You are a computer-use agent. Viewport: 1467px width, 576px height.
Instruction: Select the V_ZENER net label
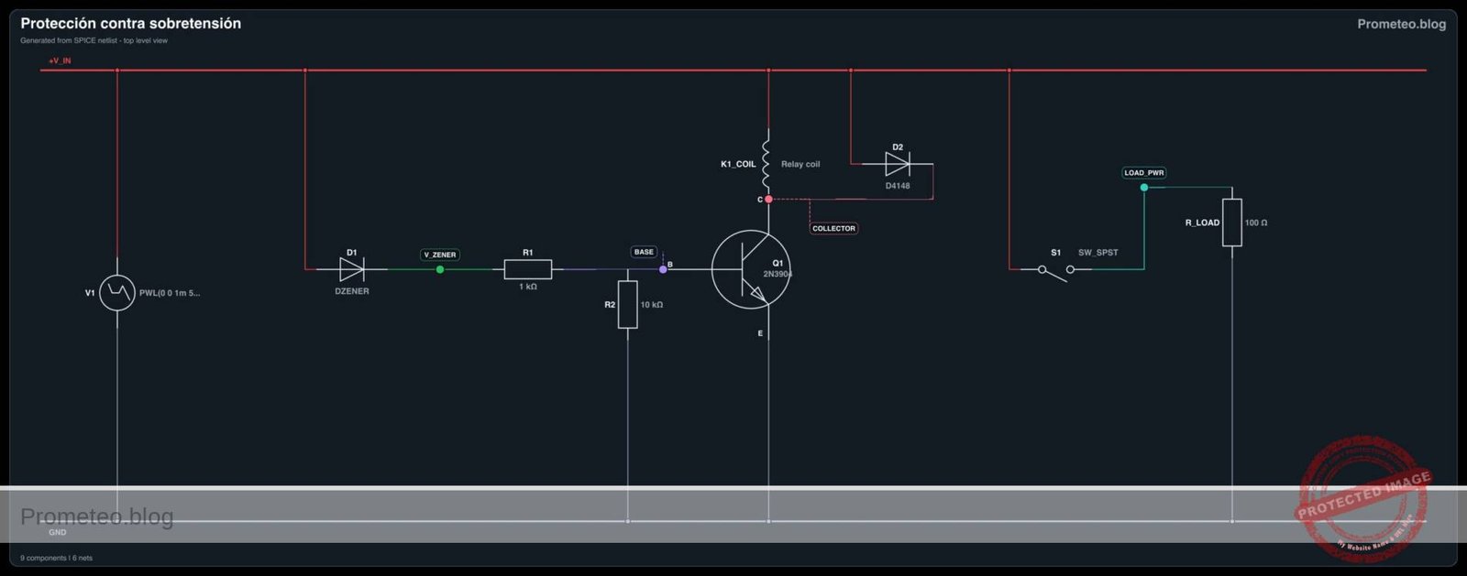[x=440, y=255]
